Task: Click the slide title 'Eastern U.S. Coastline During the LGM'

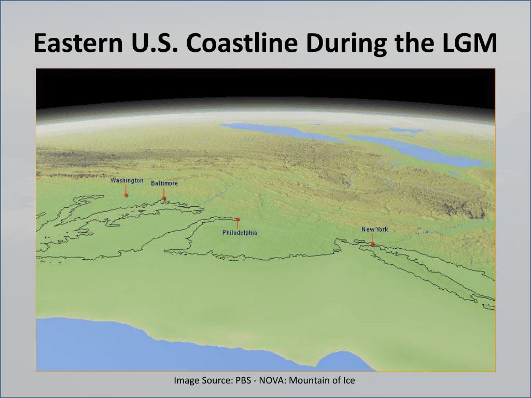Action: 265,44
